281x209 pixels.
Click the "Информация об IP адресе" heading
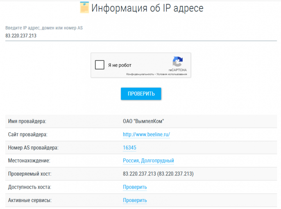coord(147,8)
